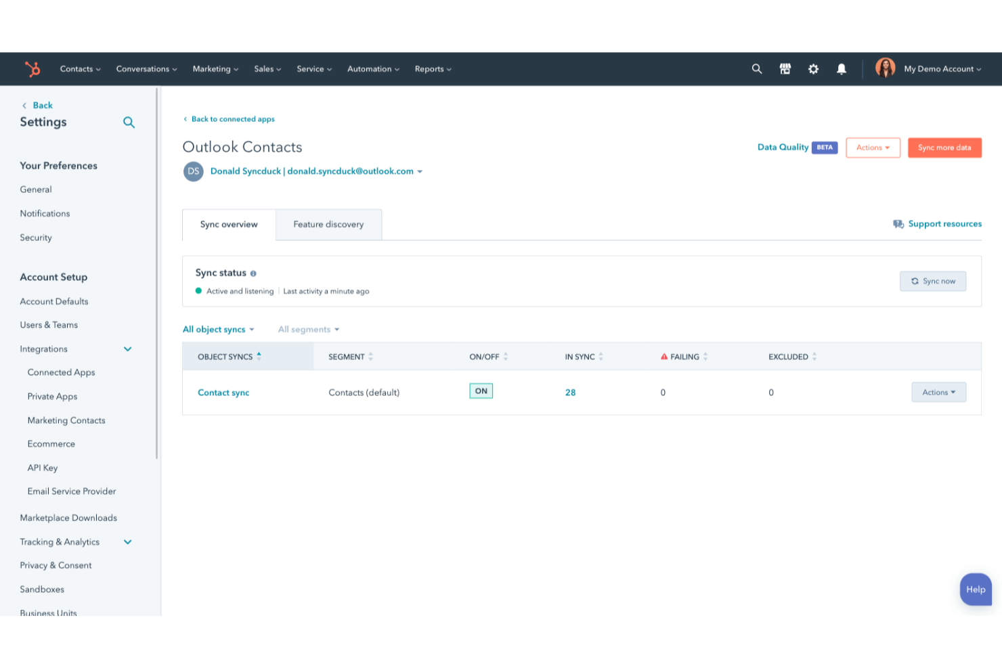Sort by Segment column arrows
The height and width of the screenshot is (668, 1002).
coord(370,357)
